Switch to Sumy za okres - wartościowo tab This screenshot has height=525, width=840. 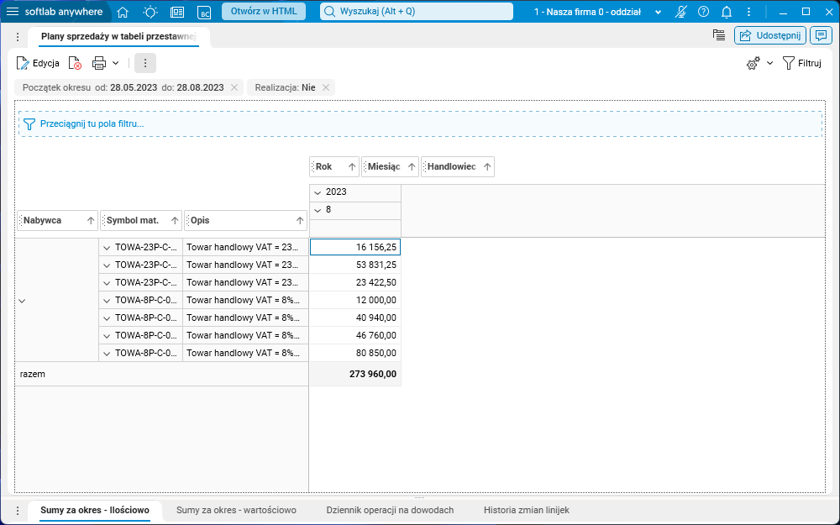click(x=236, y=510)
